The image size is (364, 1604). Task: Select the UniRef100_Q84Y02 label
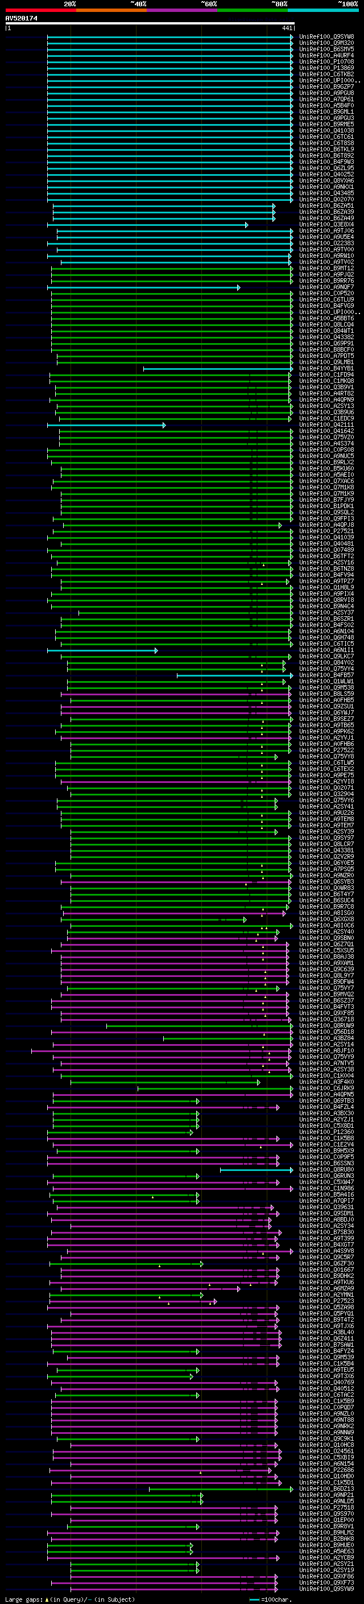click(x=326, y=662)
